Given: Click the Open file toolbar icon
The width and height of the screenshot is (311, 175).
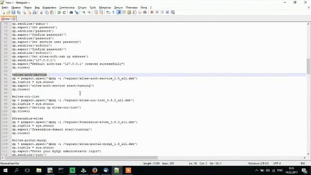Looking at the screenshot, I should (x=8, y=12).
